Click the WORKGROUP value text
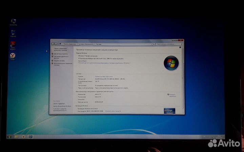The width and height of the screenshot is (244, 152). click(99, 102)
